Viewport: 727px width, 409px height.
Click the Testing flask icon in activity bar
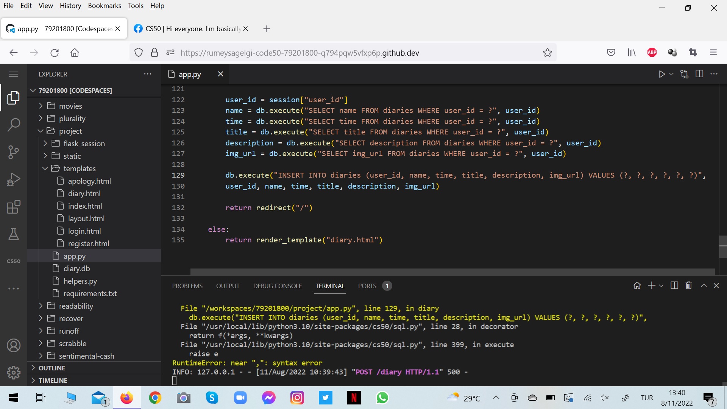tap(14, 234)
